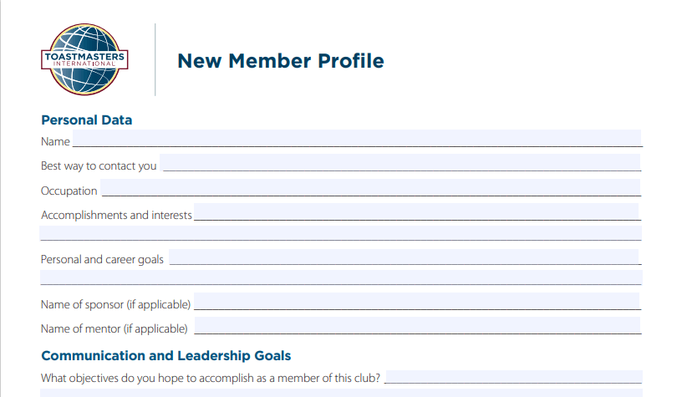Click into the Best way to contact you field

pos(400,163)
